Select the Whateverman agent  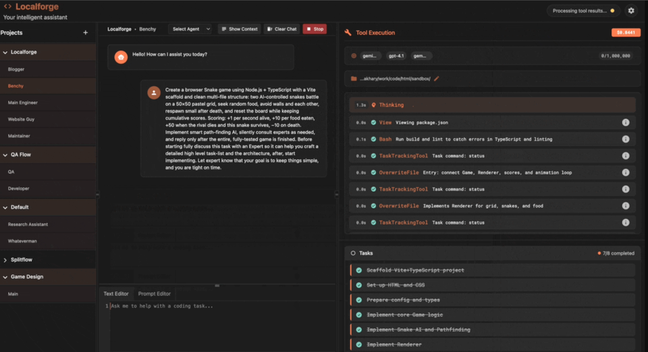point(48,241)
